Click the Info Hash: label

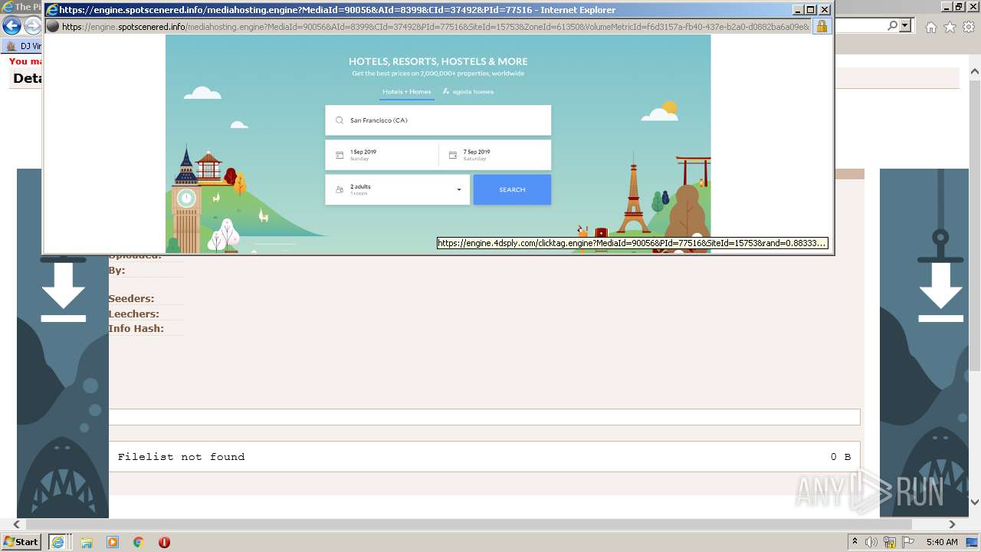(x=136, y=328)
